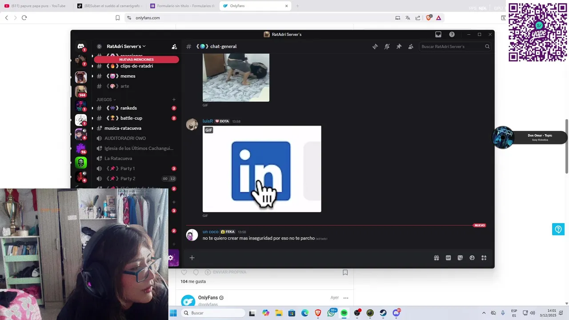Click teal help button on page right
Image resolution: width=569 pixels, height=320 pixels.
point(558,229)
